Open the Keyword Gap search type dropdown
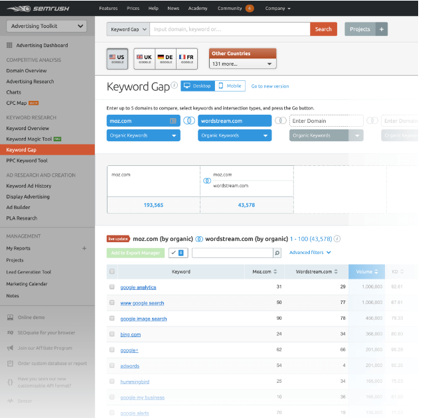 click(x=128, y=29)
